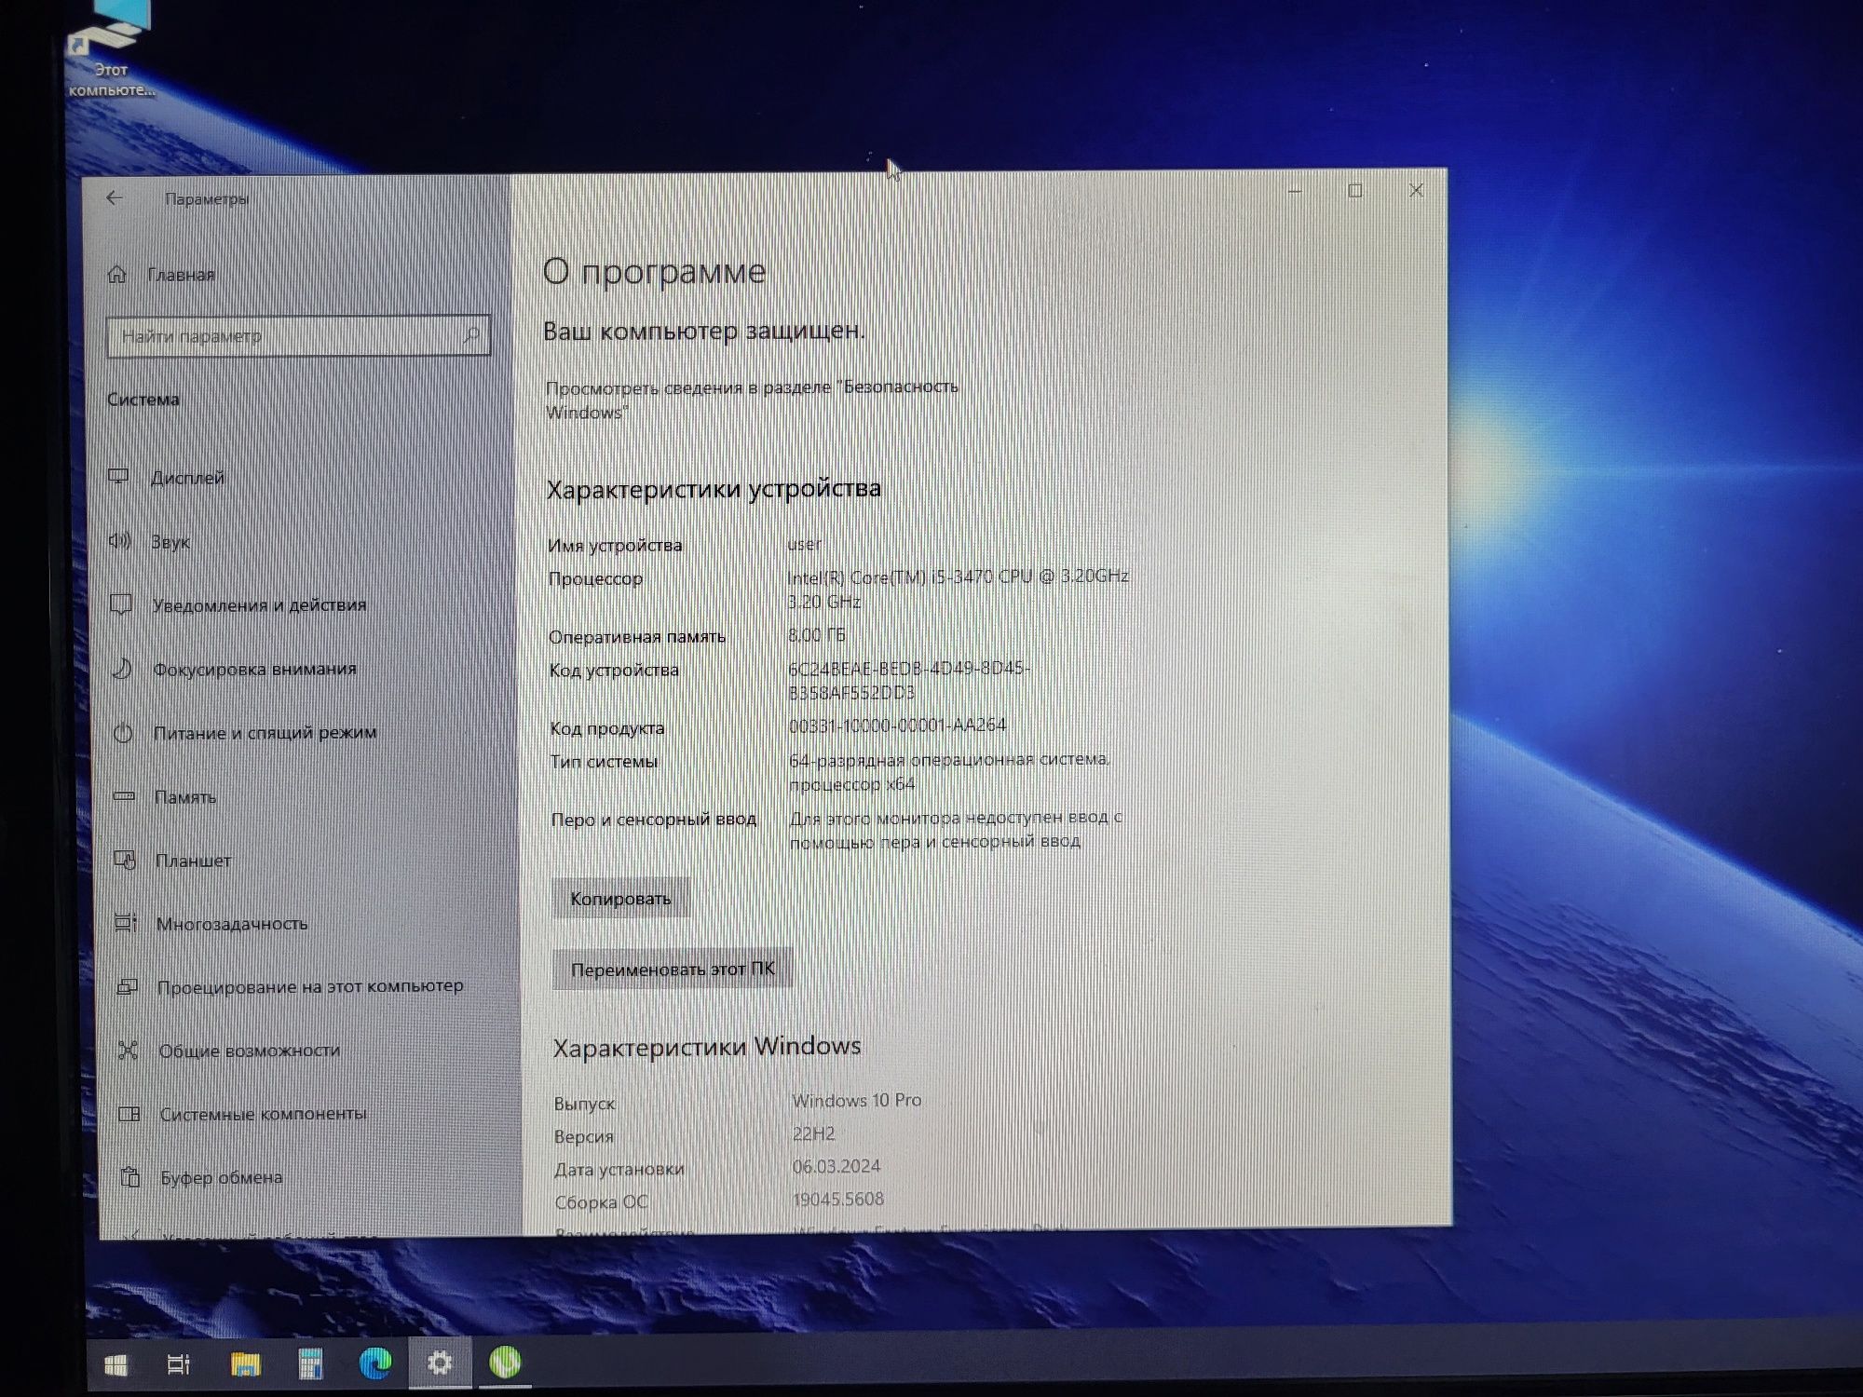The image size is (1863, 1397).
Task: Go to 'Главная' settings home
Action: [x=181, y=275]
